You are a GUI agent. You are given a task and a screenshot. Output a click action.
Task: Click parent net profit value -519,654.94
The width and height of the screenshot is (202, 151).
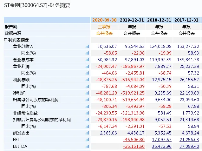(x=133, y=100)
